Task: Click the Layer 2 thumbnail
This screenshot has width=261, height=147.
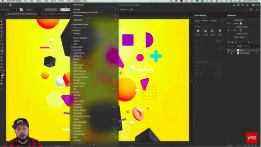Action: point(238,50)
